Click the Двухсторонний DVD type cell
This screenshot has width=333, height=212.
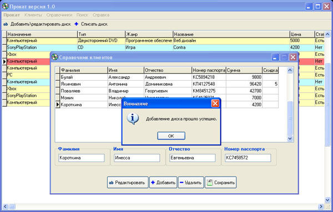coord(102,40)
